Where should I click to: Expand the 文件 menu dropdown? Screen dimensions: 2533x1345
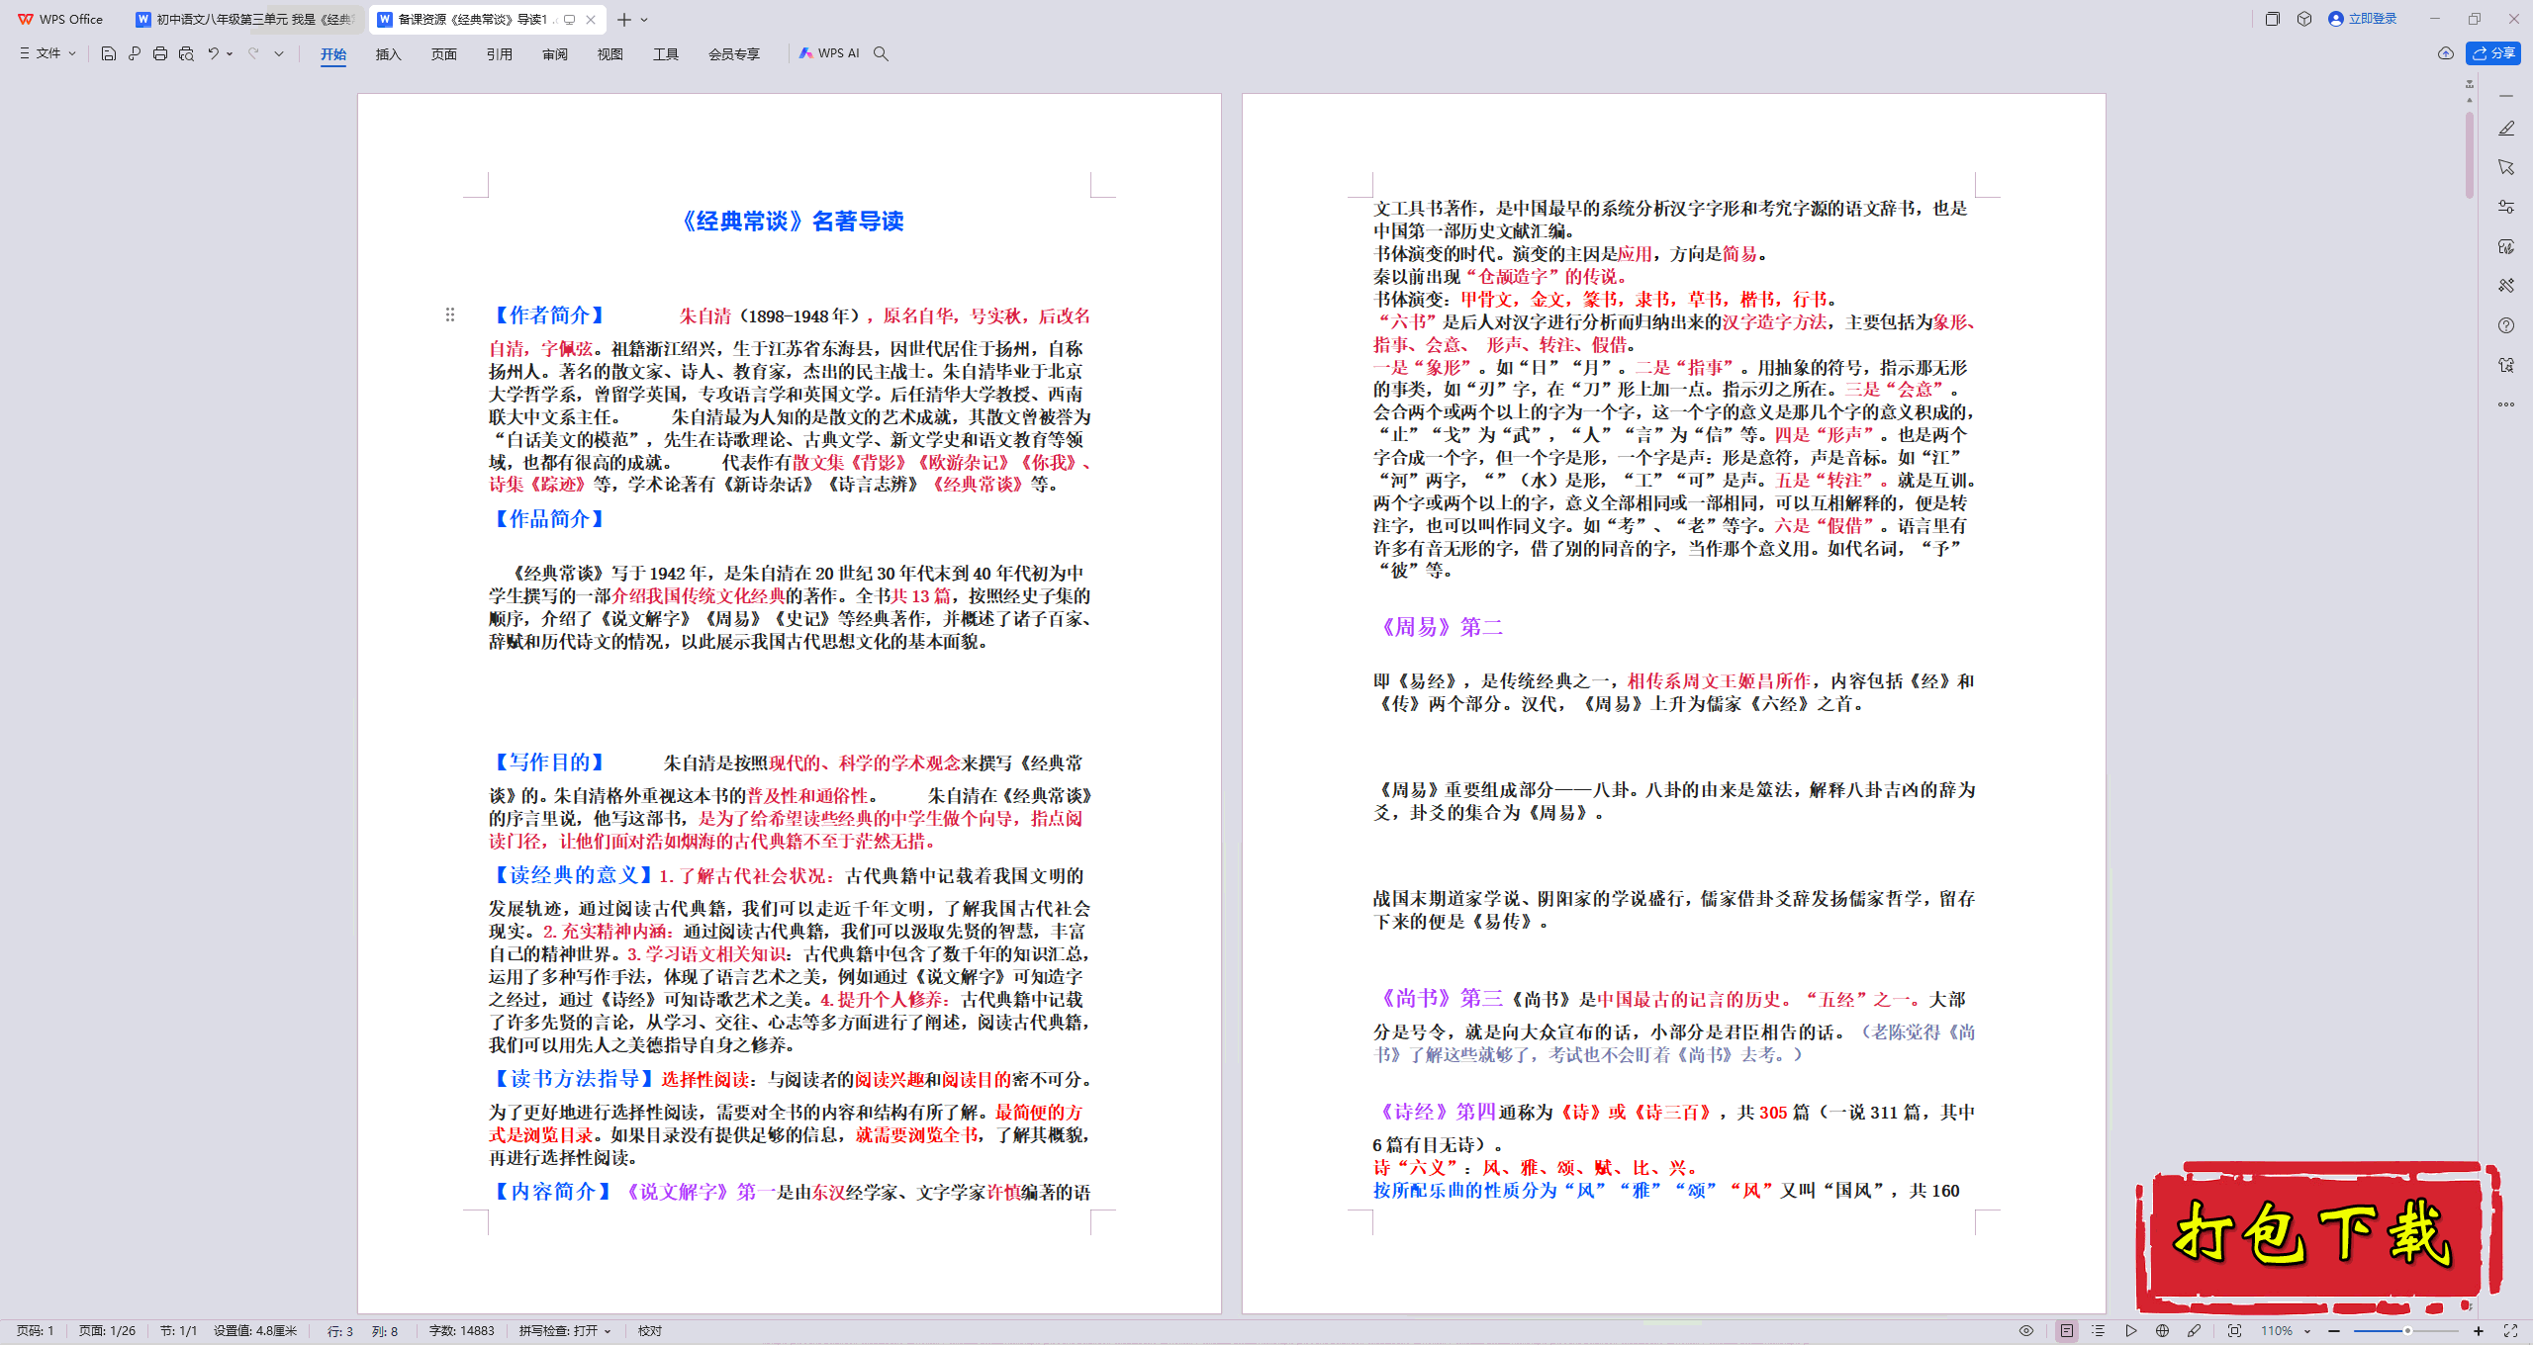tap(47, 53)
